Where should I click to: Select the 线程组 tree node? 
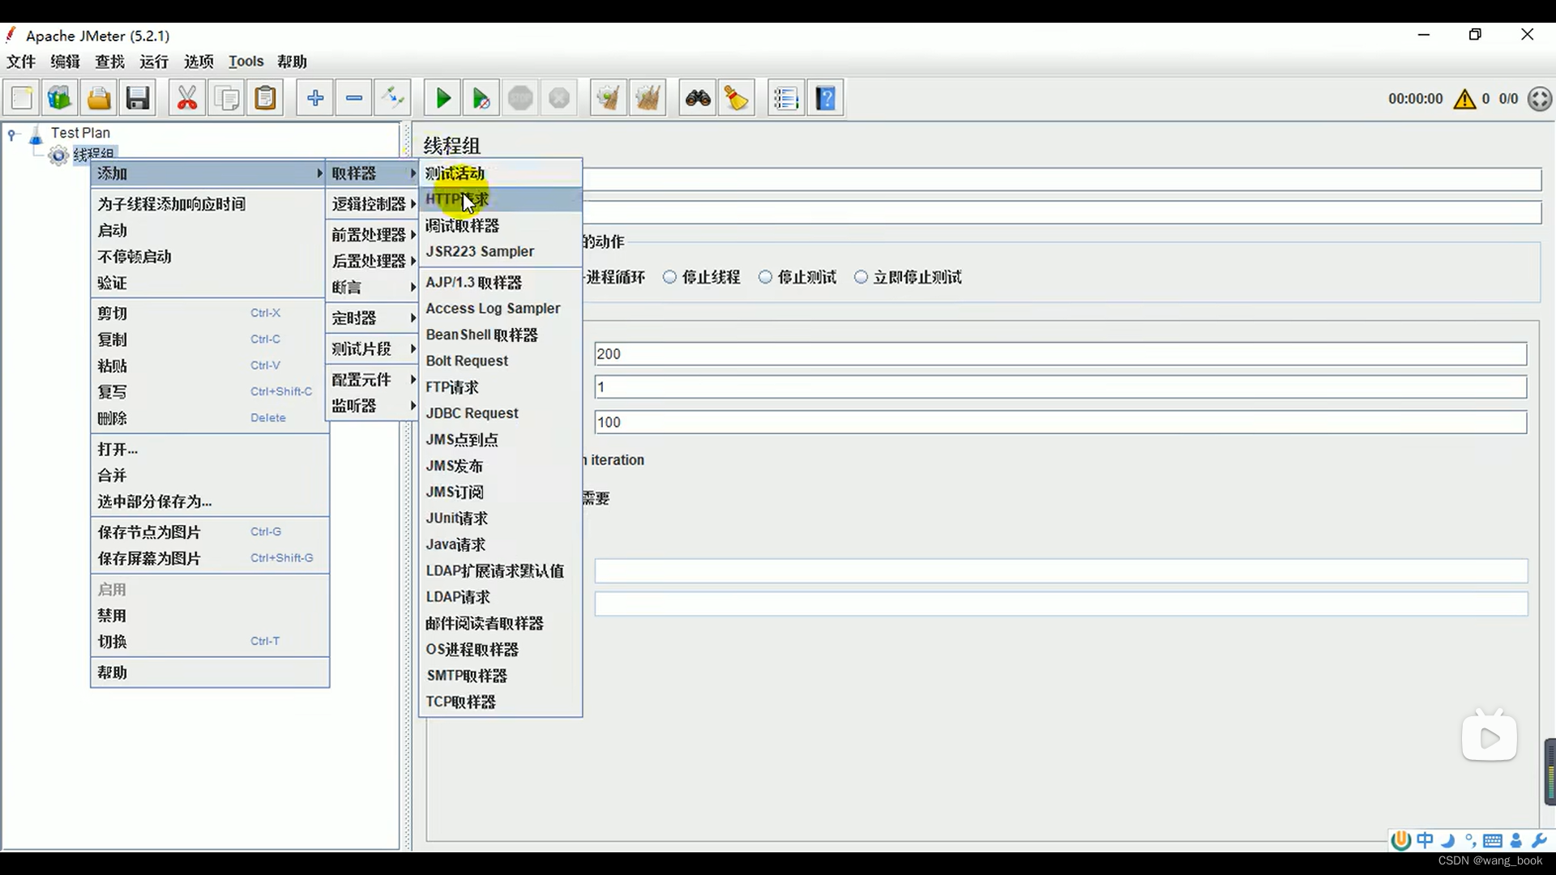pos(95,153)
